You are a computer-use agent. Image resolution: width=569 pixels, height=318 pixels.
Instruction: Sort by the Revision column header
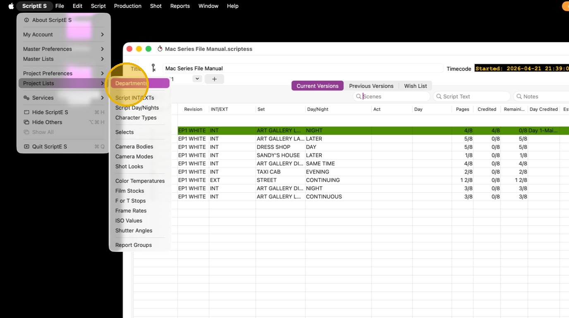pos(193,109)
